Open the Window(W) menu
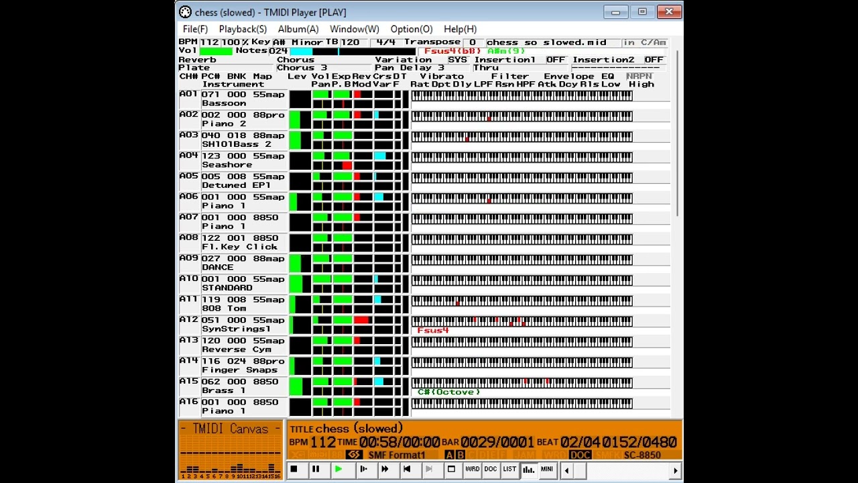The image size is (858, 483). point(354,29)
